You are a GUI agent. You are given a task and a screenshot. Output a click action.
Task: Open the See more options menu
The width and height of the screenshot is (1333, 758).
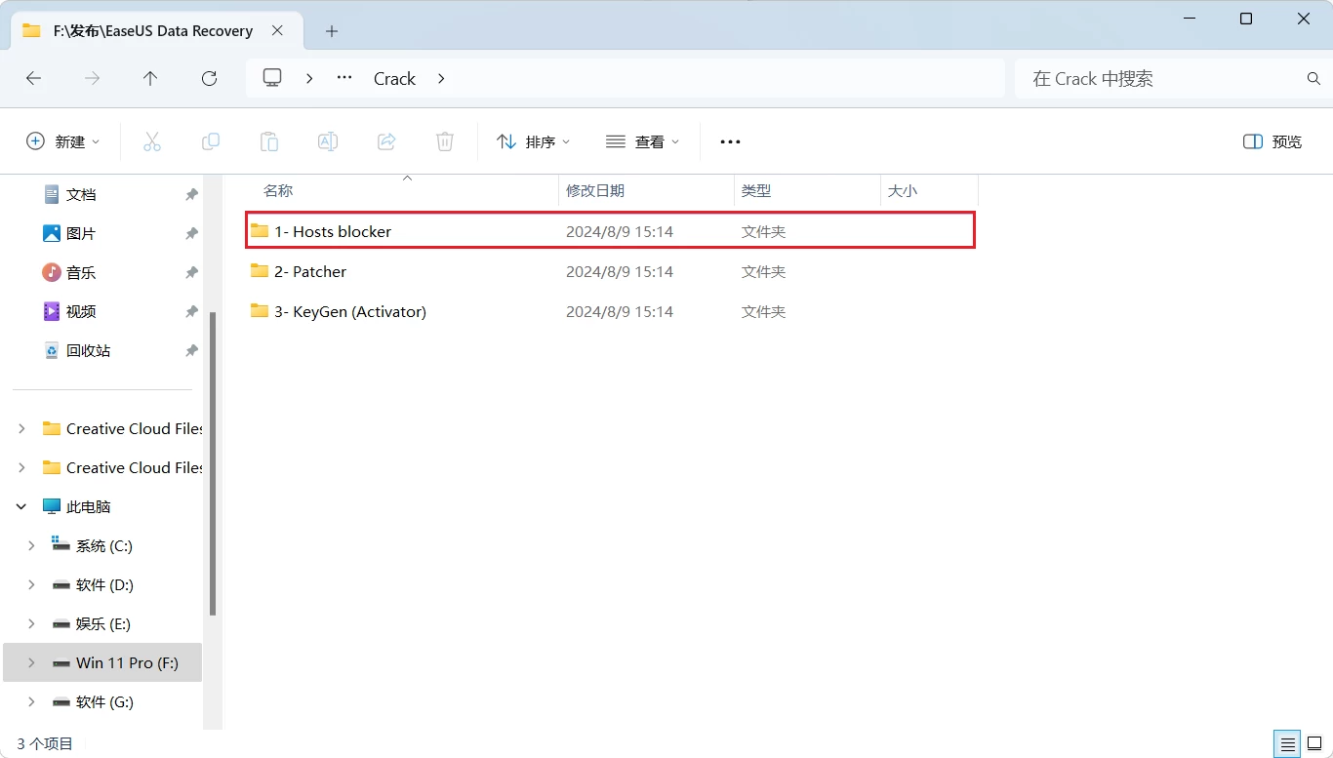(x=731, y=141)
